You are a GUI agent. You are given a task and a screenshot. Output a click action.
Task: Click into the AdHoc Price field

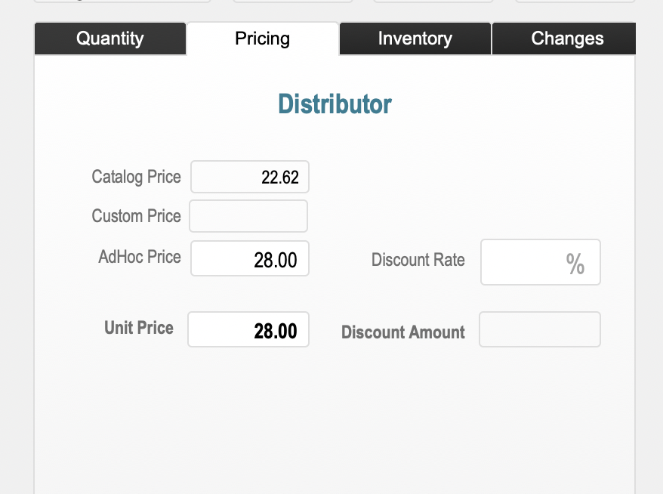click(x=250, y=259)
